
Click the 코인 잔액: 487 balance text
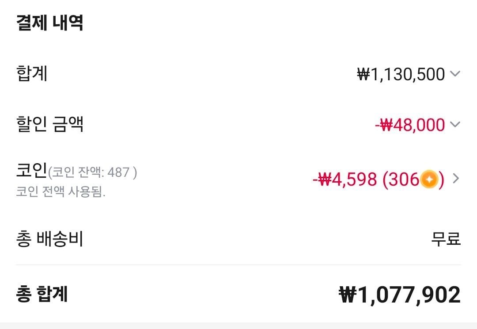pos(92,172)
